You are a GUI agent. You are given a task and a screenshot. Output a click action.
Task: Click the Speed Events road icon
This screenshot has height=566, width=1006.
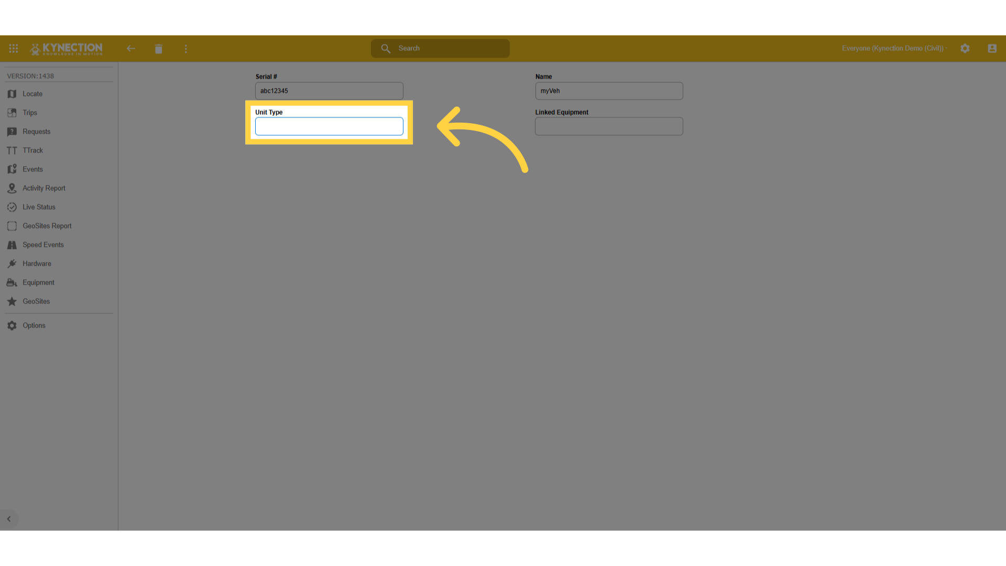coord(12,245)
